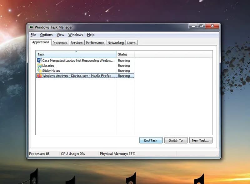Sort by the Task column header
The height and width of the screenshot is (184, 250).
coord(76,54)
